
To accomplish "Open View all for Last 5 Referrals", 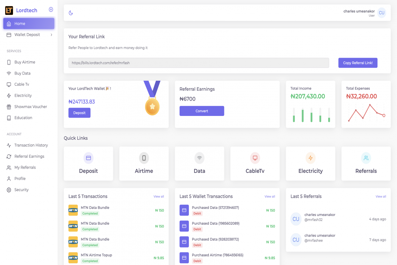I will coord(381,196).
